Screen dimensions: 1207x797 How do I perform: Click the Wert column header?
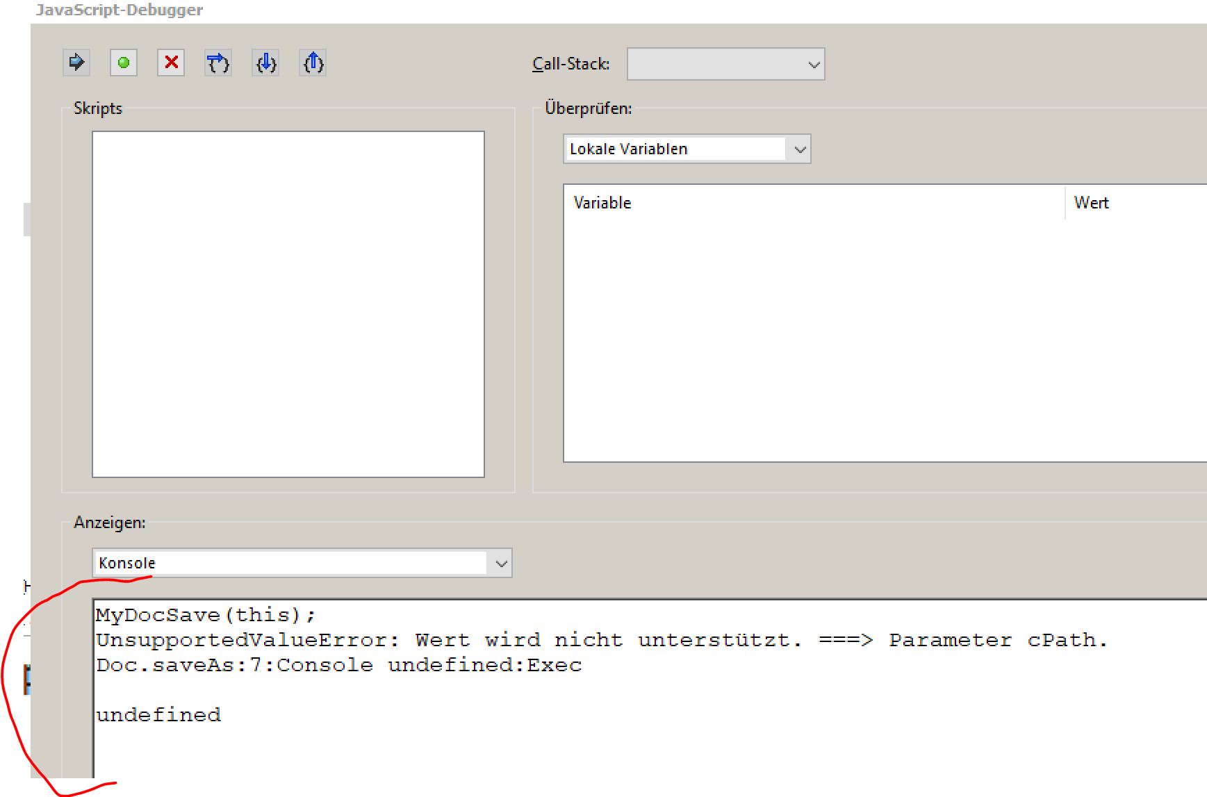1091,202
